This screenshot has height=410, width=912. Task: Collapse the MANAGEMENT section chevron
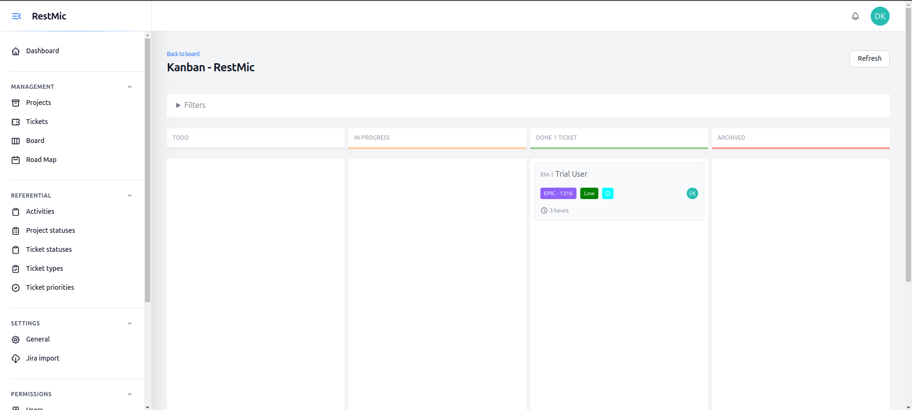click(130, 87)
